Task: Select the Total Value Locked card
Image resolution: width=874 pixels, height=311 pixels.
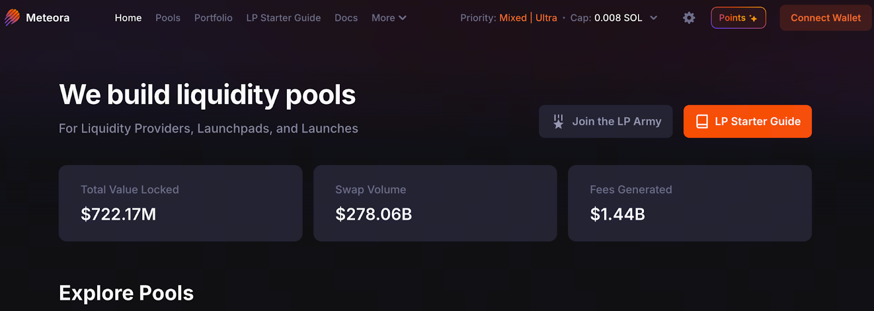Action: click(x=181, y=204)
